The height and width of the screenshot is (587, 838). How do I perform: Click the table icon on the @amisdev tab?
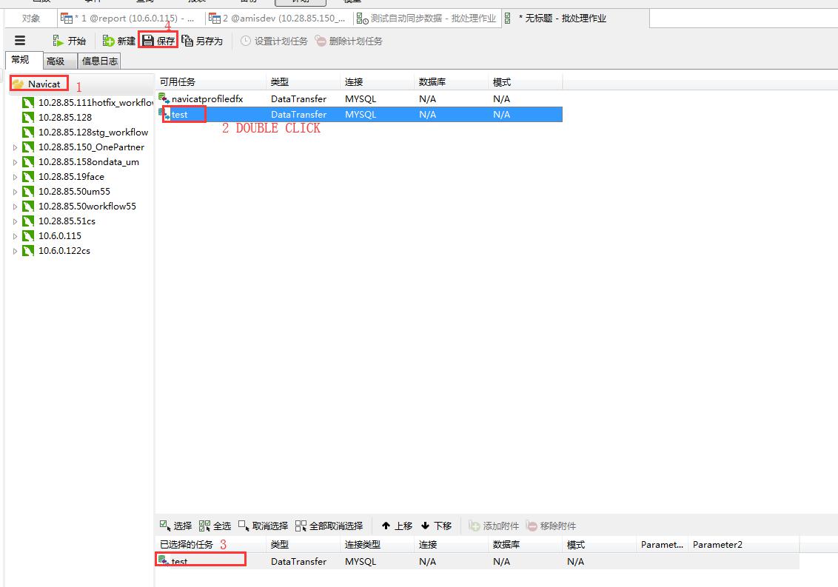pyautogui.click(x=214, y=19)
